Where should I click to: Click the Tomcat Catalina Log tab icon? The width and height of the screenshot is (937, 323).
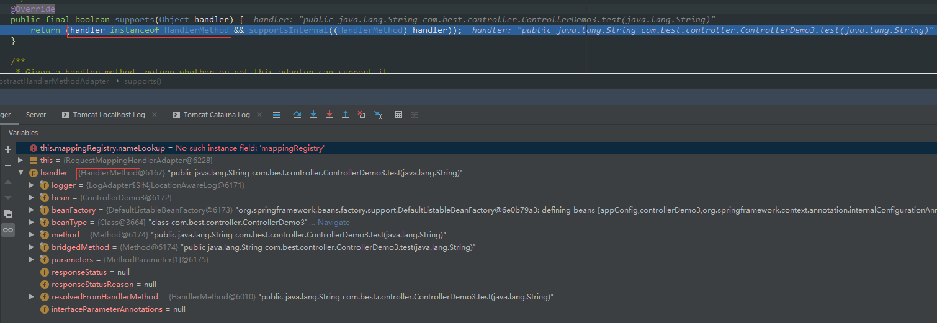pos(176,115)
